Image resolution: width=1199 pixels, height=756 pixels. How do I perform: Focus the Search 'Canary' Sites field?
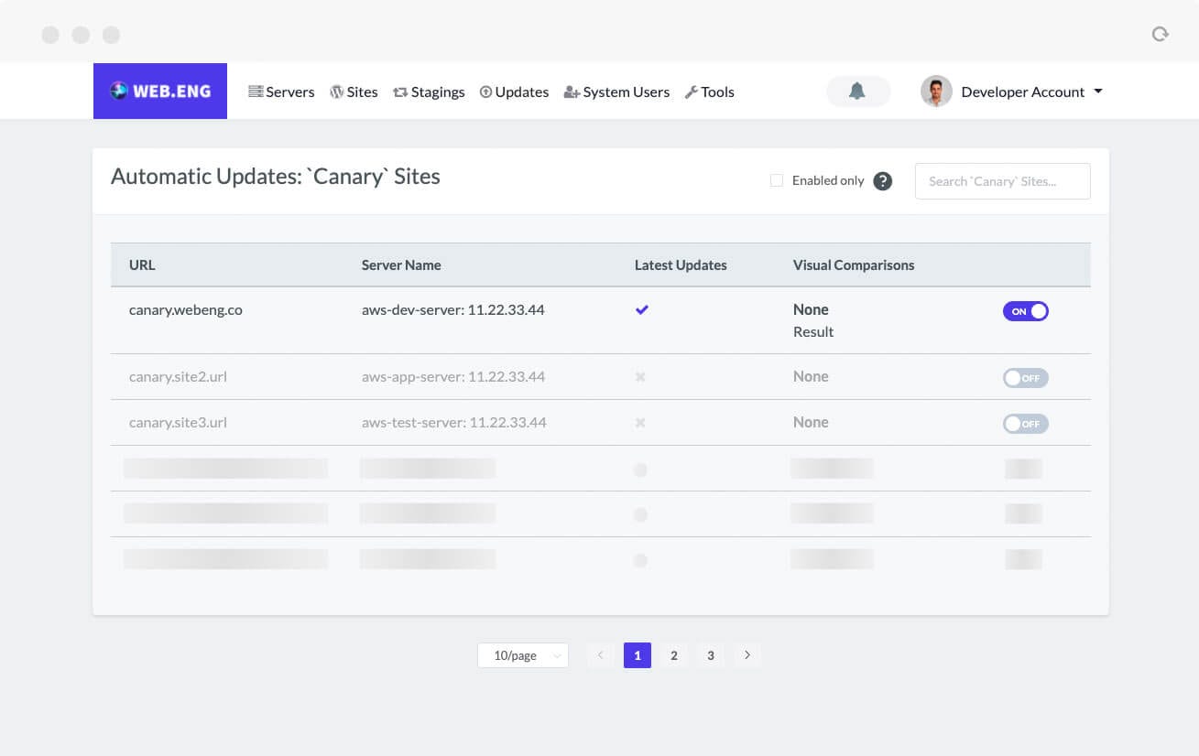1002,181
